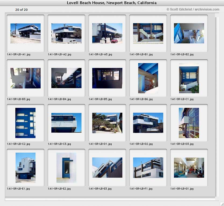Open the 1A1-SR-LB-C2.jpg blue wall thumbnail
Screen dimensions: 224x206
[26, 123]
